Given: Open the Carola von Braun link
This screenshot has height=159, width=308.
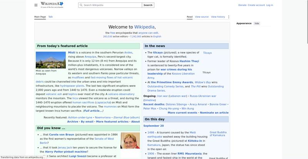Looking at the screenshot, I should [x=62, y=135].
